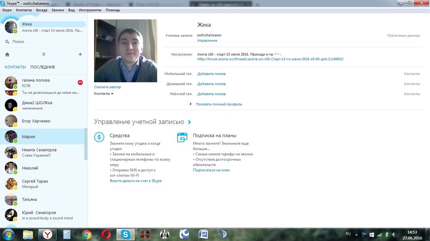Switch to the ПОСЛЕДНИЕ tab
This screenshot has height=241, width=430.
tap(43, 67)
